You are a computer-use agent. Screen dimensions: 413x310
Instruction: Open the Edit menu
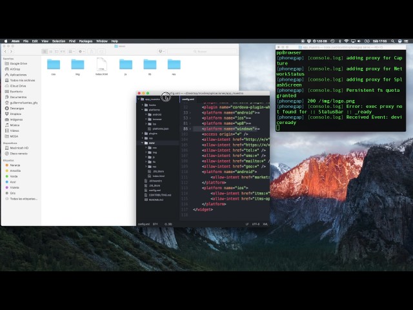[35, 41]
